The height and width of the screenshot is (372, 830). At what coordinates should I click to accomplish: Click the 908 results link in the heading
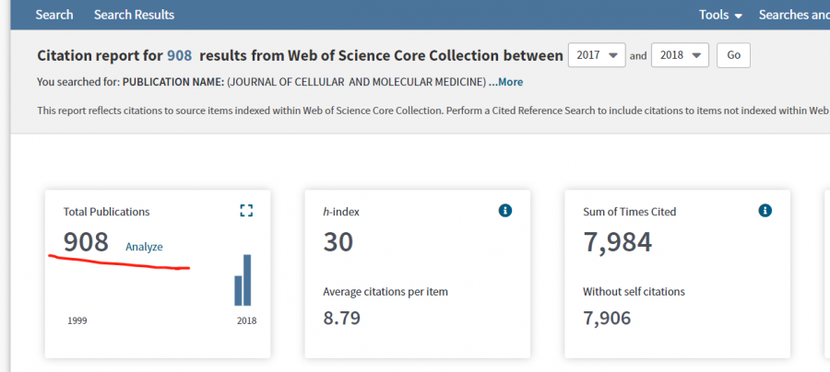(179, 55)
